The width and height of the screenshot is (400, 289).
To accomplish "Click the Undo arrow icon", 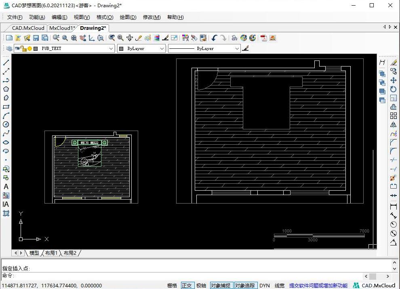I will point(214,38).
